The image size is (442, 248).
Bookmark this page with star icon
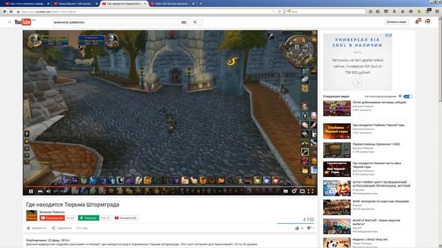pos(370,12)
